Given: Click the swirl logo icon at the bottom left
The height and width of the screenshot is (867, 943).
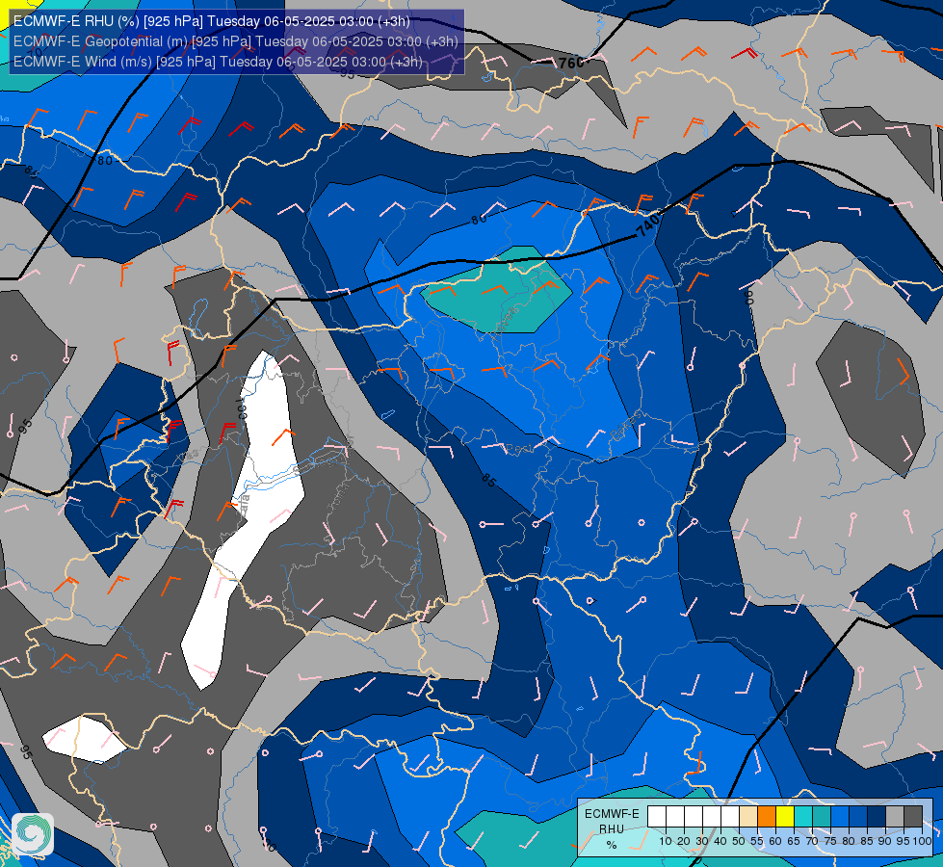Looking at the screenshot, I should pos(33,834).
